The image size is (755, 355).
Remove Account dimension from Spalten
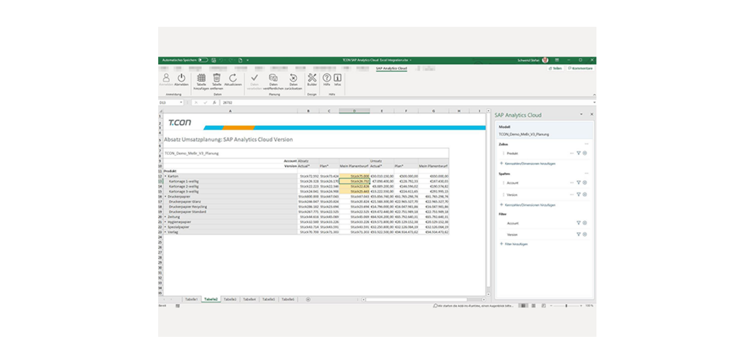(x=585, y=183)
